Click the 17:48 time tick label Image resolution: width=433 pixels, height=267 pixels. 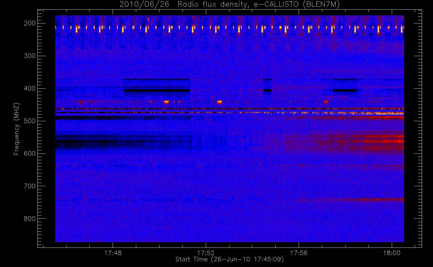point(113,253)
